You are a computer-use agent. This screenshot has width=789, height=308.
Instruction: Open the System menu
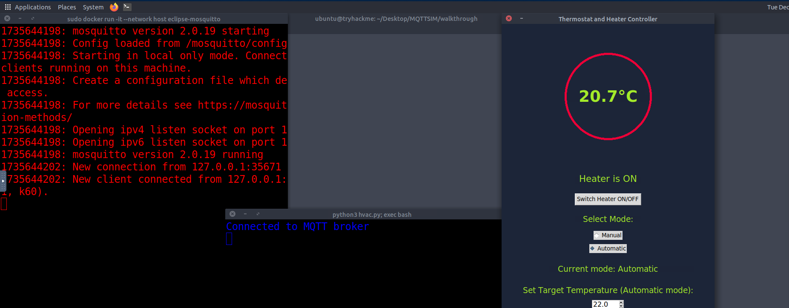[x=93, y=7]
